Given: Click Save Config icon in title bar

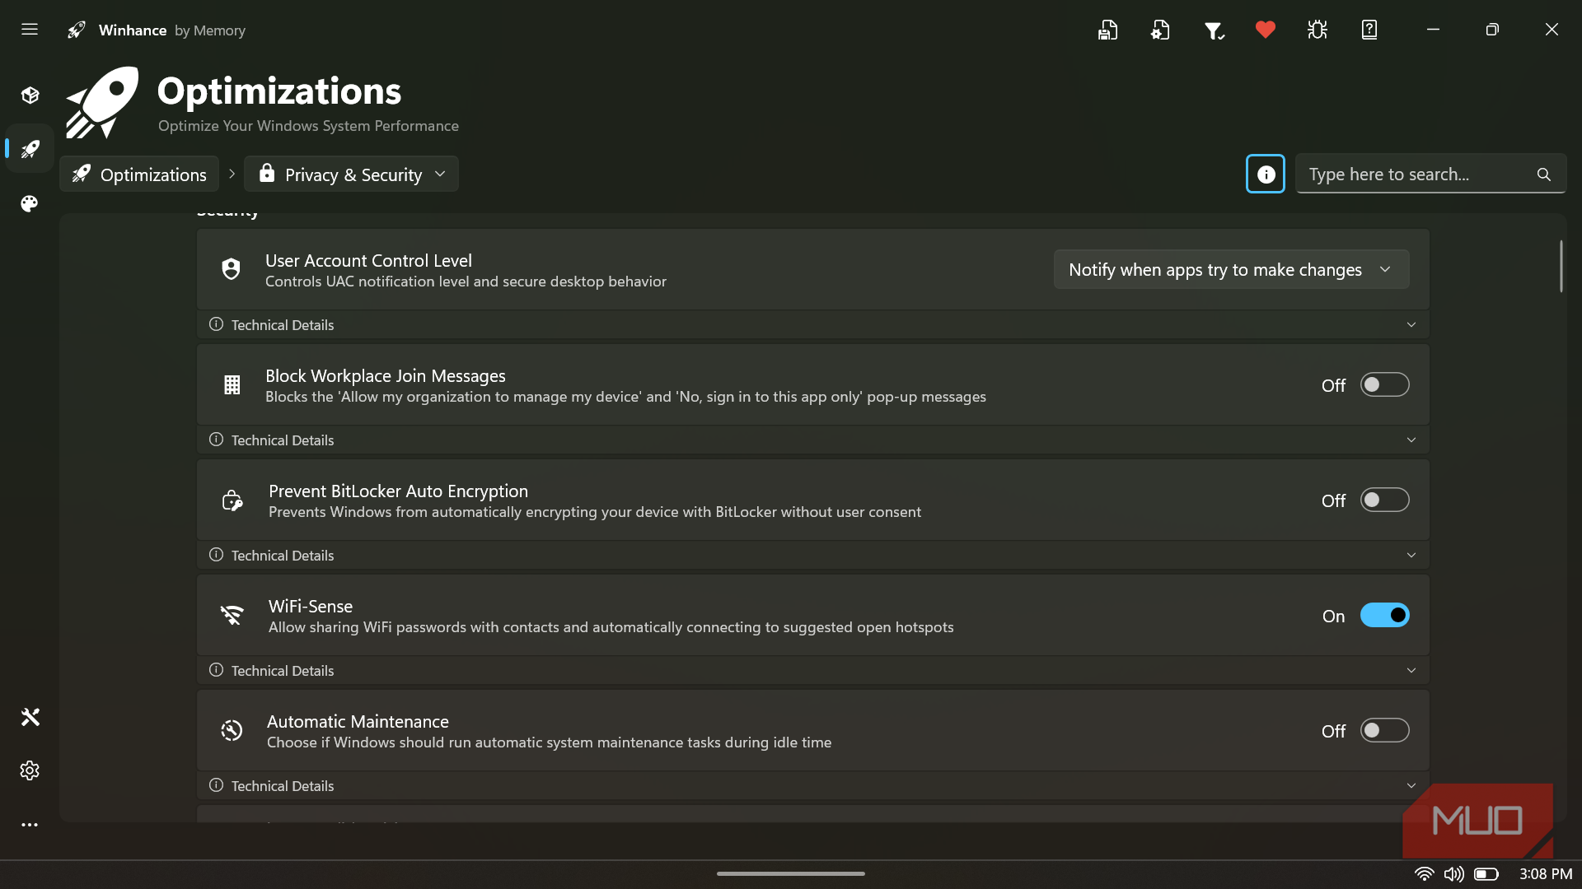Looking at the screenshot, I should click(x=1107, y=30).
